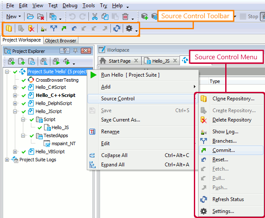Viewport: 265px width, 218px height.
Task: Open the Test menu
Action: tap(53, 6)
